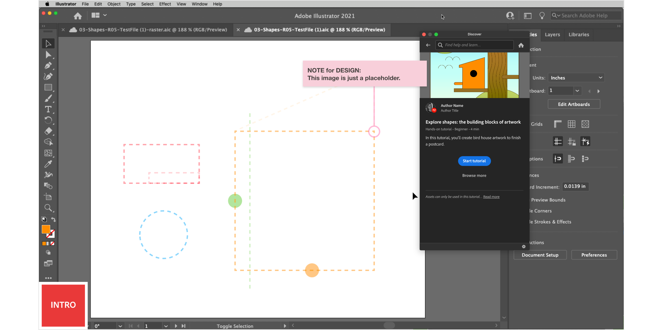Pick the Rectangle tool
This screenshot has width=662, height=330.
(48, 87)
